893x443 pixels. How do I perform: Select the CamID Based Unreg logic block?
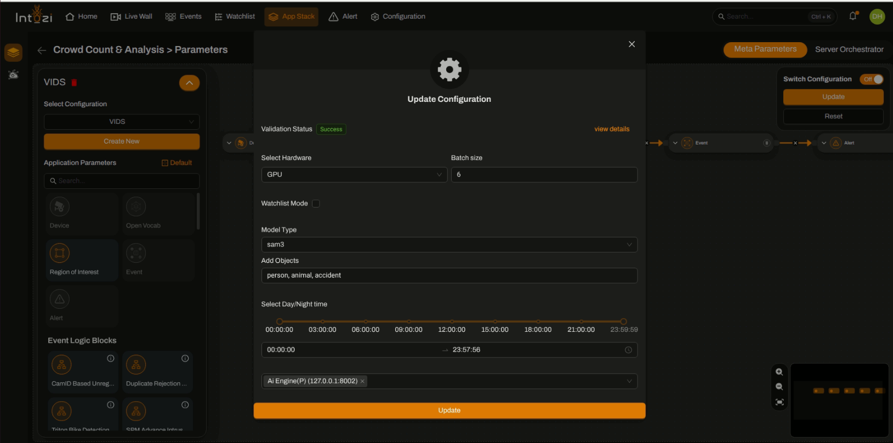click(82, 372)
